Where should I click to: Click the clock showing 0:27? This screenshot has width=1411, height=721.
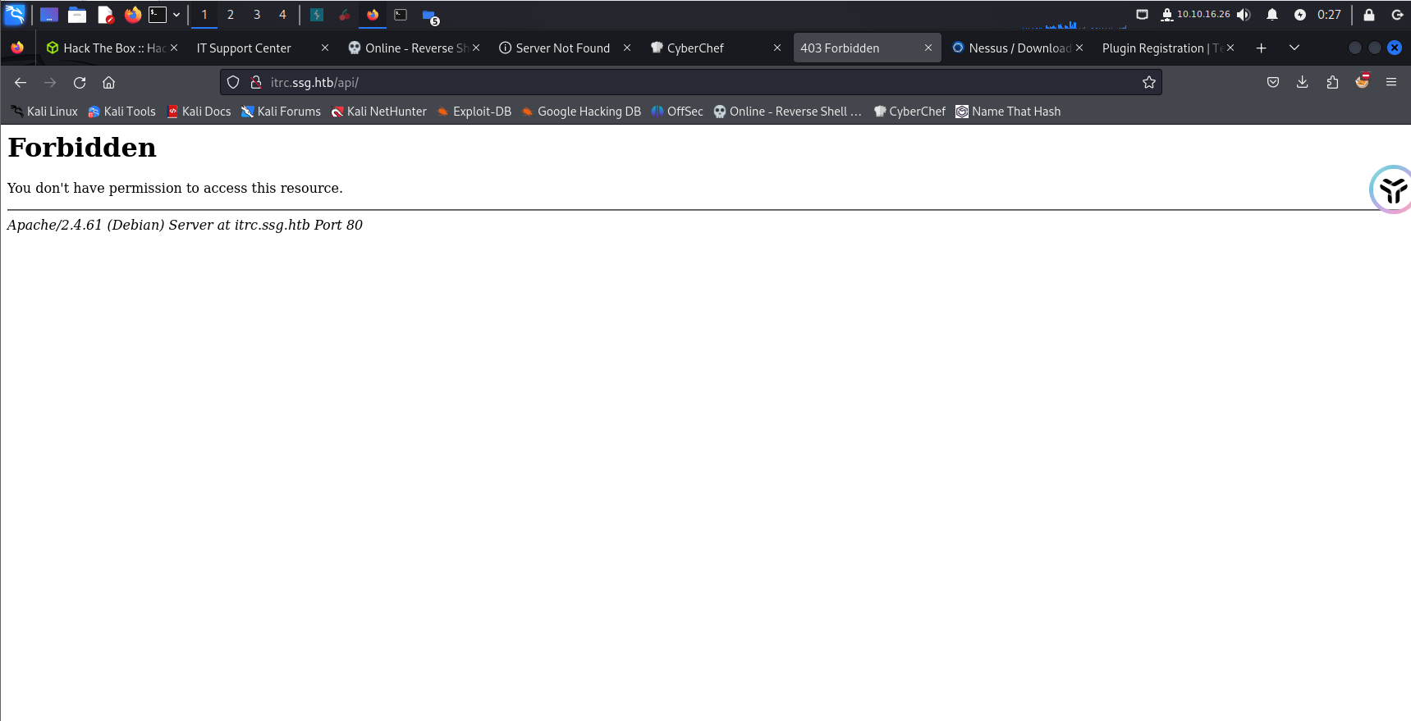pyautogui.click(x=1329, y=15)
